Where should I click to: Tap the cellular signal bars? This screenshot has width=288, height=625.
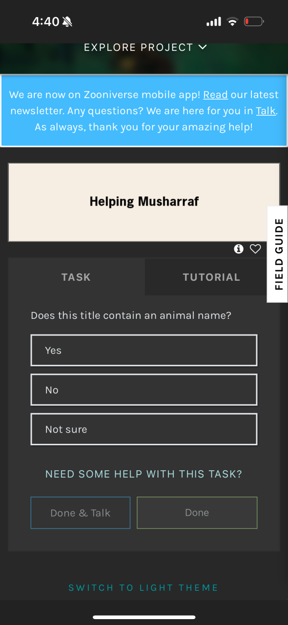tap(214, 21)
